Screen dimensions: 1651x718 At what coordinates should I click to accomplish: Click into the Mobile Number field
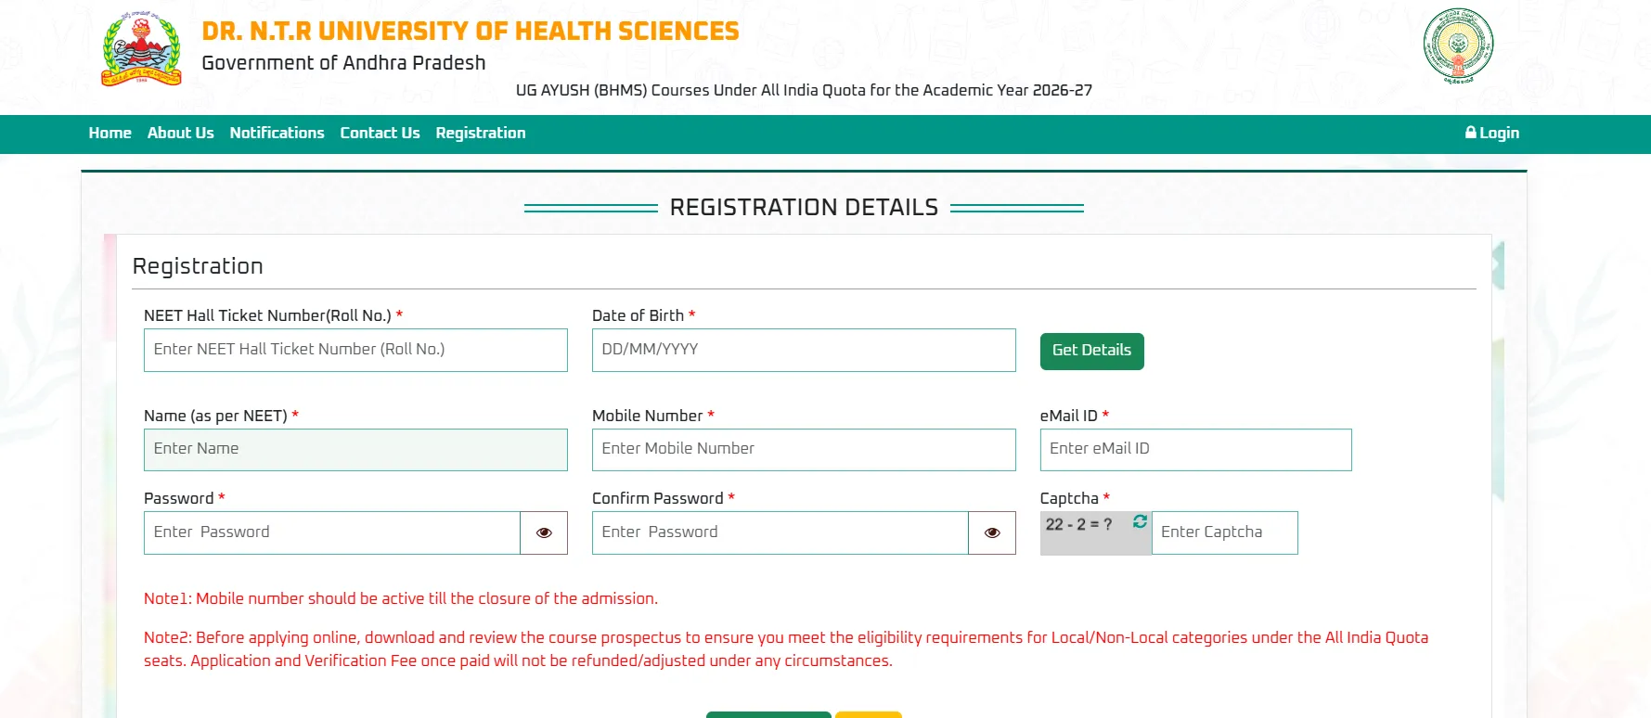(x=804, y=449)
